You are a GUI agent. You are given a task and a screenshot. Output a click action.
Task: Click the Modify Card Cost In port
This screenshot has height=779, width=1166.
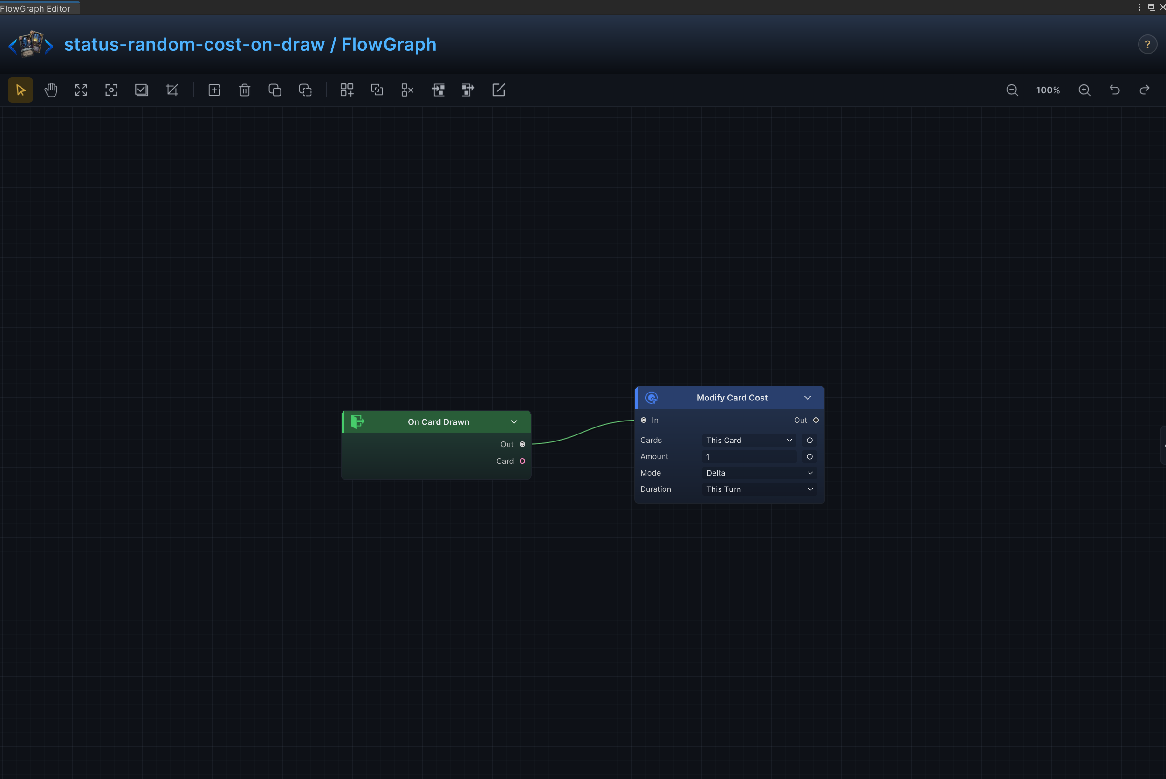point(644,421)
